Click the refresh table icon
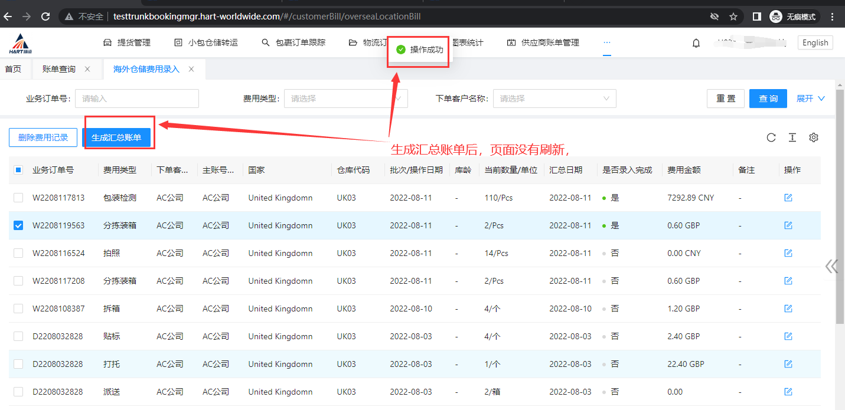Screen dimensions: 845x410 771,137
